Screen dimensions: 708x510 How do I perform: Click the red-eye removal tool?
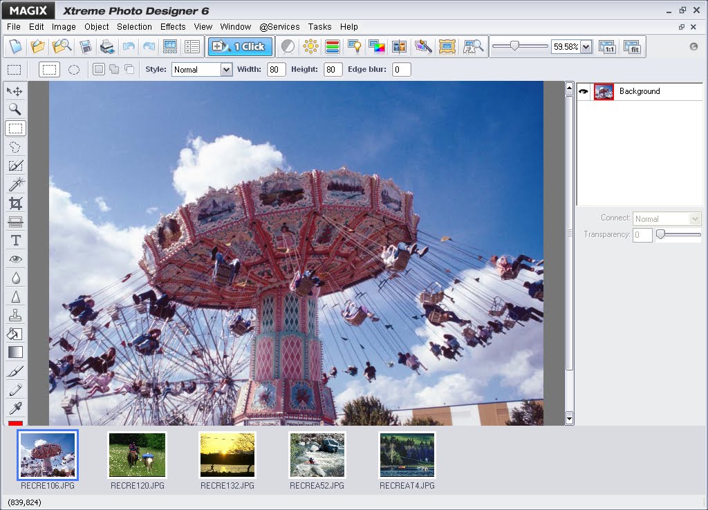point(15,258)
